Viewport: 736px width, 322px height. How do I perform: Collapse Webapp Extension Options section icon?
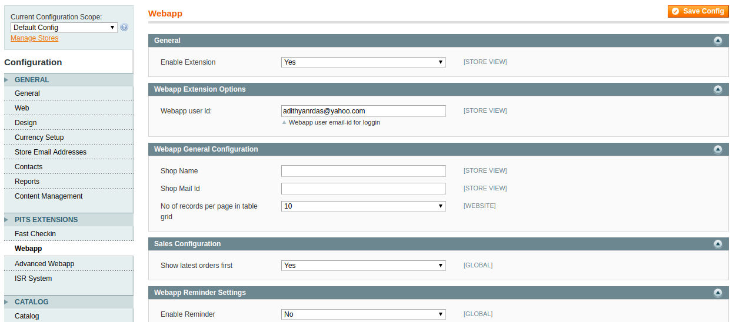(717, 89)
